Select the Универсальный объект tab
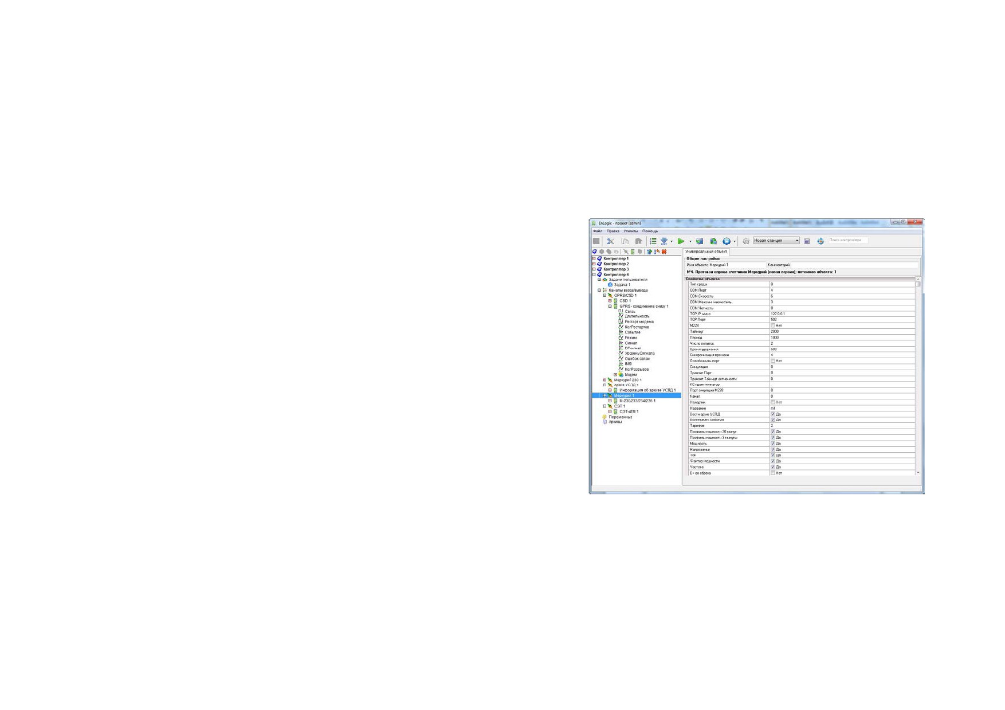Image resolution: width=1005 pixels, height=710 pixels. tap(706, 252)
